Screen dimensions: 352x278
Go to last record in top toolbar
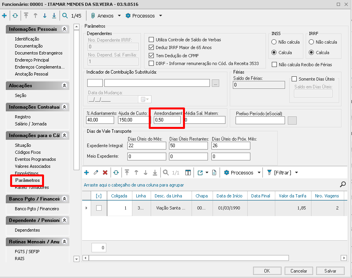tap(54, 16)
